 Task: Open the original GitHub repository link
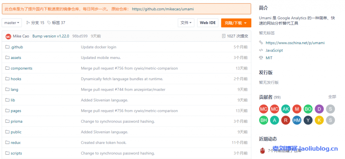coord(163,9)
